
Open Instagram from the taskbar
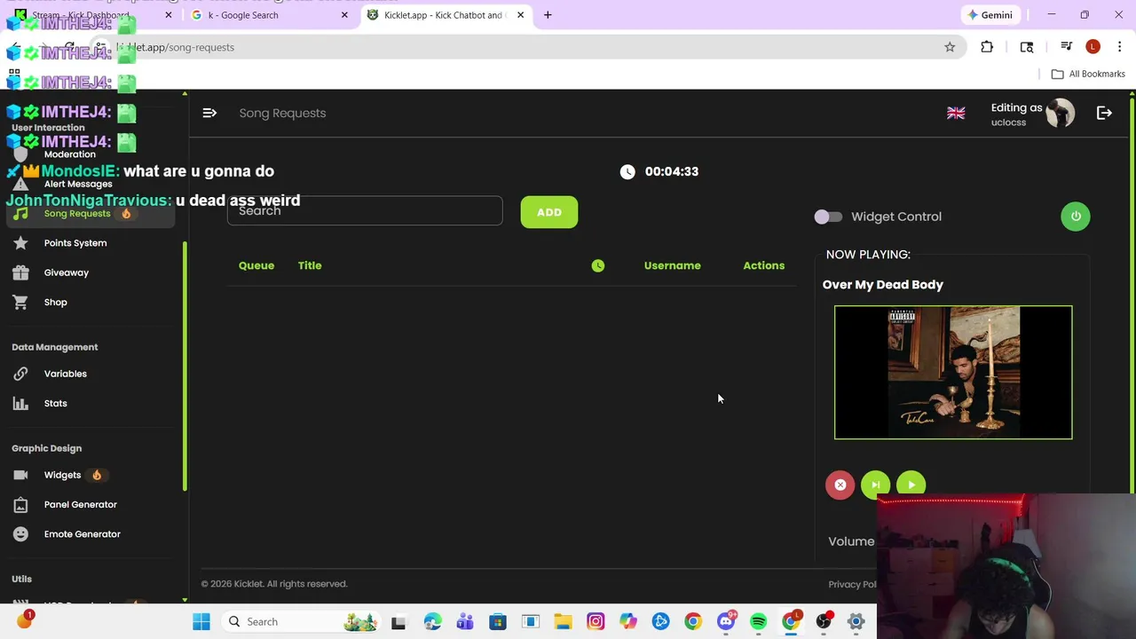[x=596, y=622]
